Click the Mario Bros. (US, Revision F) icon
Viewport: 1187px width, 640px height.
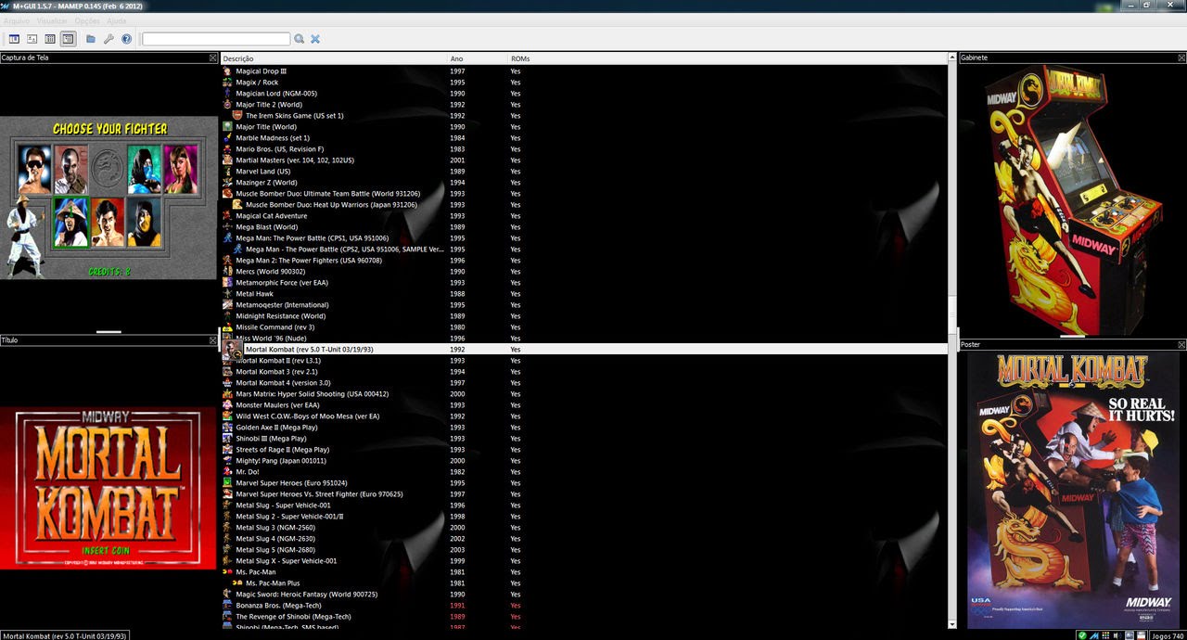pos(227,149)
